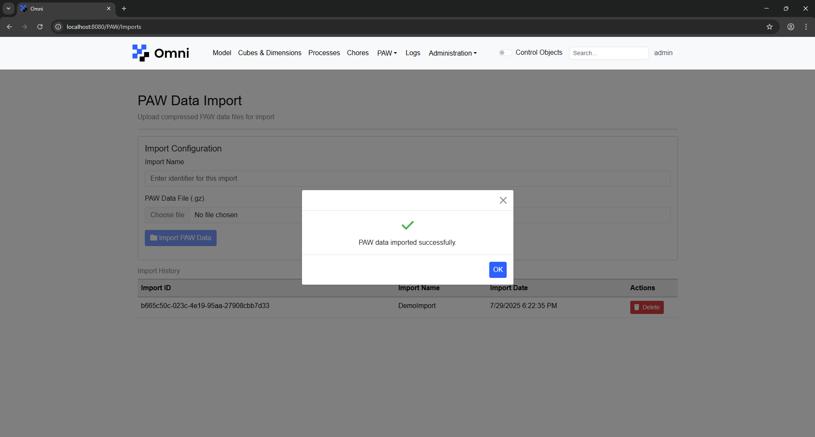Click the green success checkmark icon
This screenshot has height=437, width=815.
(408, 225)
